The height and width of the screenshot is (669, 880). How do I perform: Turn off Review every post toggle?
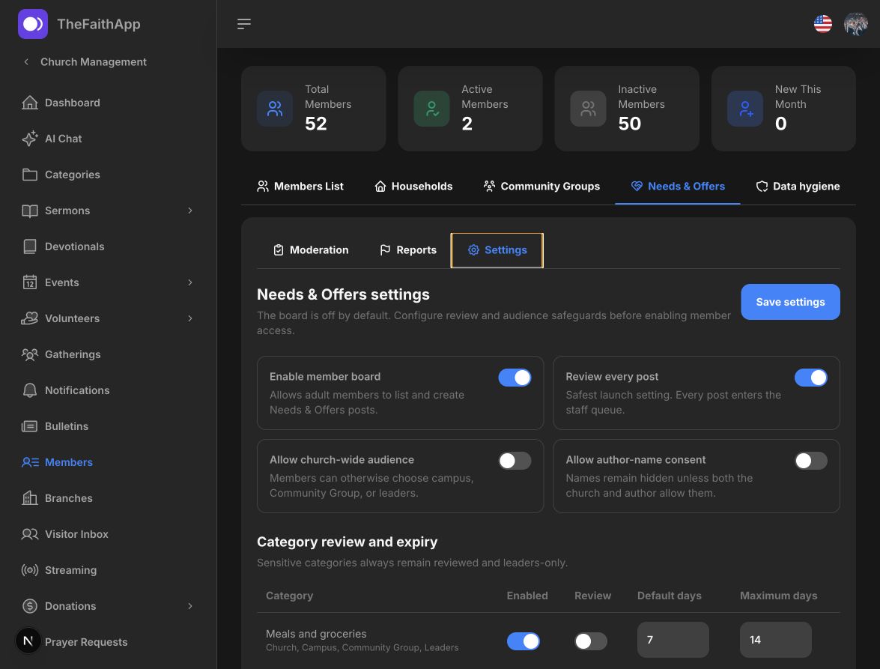[810, 377]
